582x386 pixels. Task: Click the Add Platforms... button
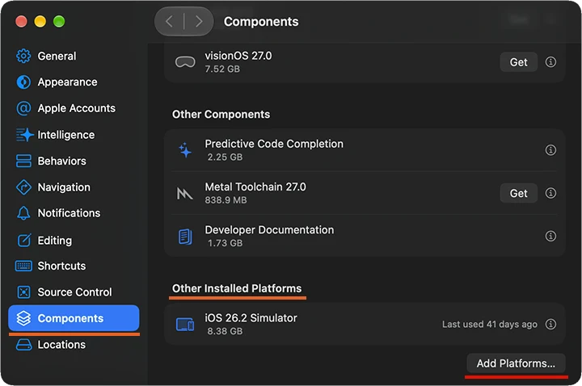516,363
